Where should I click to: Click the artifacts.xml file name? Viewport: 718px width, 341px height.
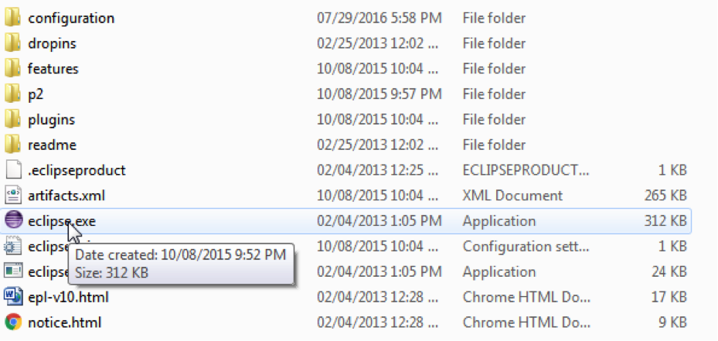tap(66, 196)
